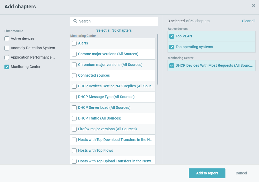Add DHCP Server Load chapter
The image size is (259, 182).
tap(74, 108)
